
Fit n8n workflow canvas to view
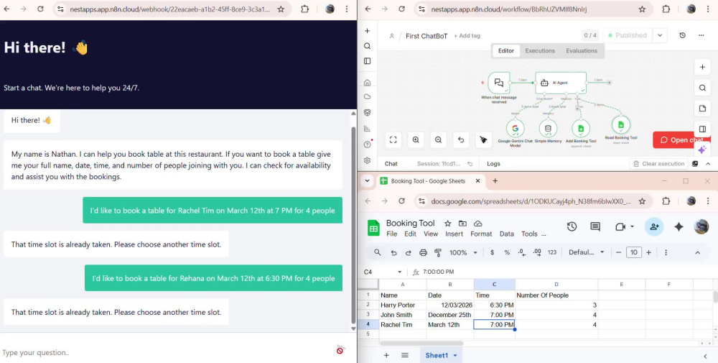[393, 139]
